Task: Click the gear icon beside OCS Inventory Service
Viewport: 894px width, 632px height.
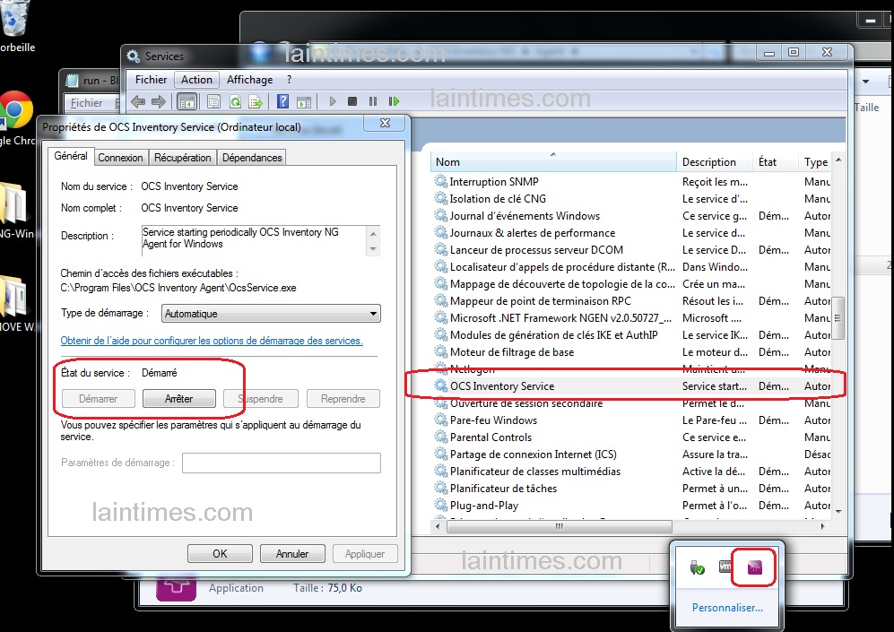Action: click(x=441, y=385)
